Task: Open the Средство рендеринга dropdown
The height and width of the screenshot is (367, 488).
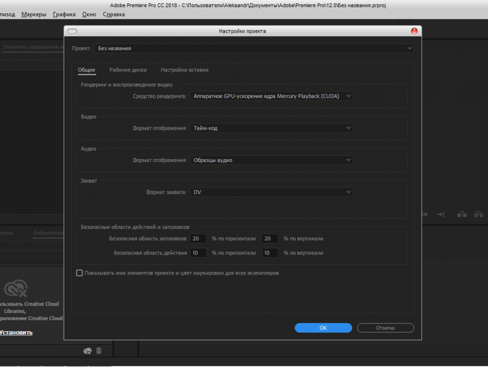Action: pos(271,96)
